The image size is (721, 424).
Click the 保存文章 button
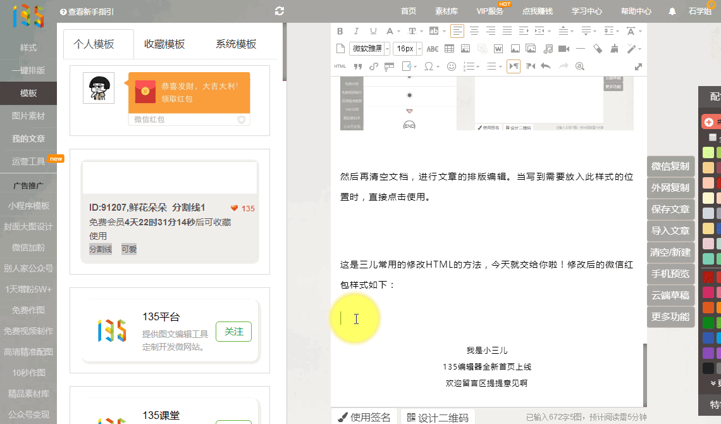670,209
